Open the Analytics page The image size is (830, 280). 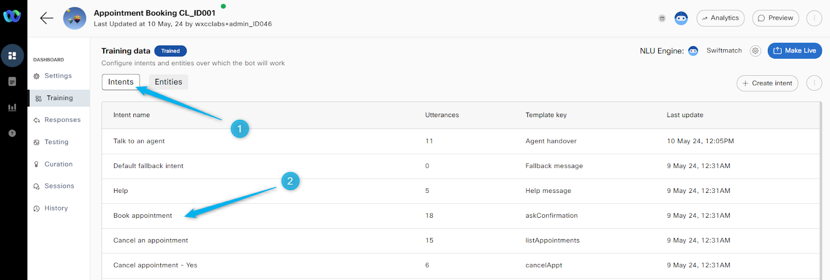[720, 18]
